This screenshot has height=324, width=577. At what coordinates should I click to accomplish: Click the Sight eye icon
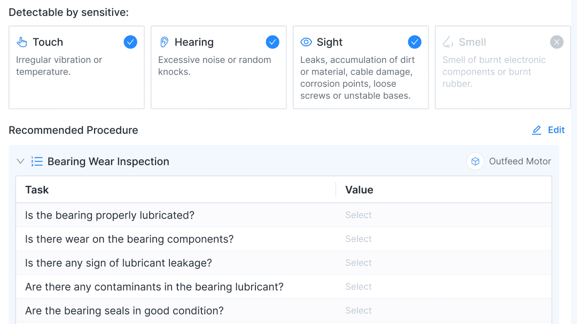(x=306, y=42)
